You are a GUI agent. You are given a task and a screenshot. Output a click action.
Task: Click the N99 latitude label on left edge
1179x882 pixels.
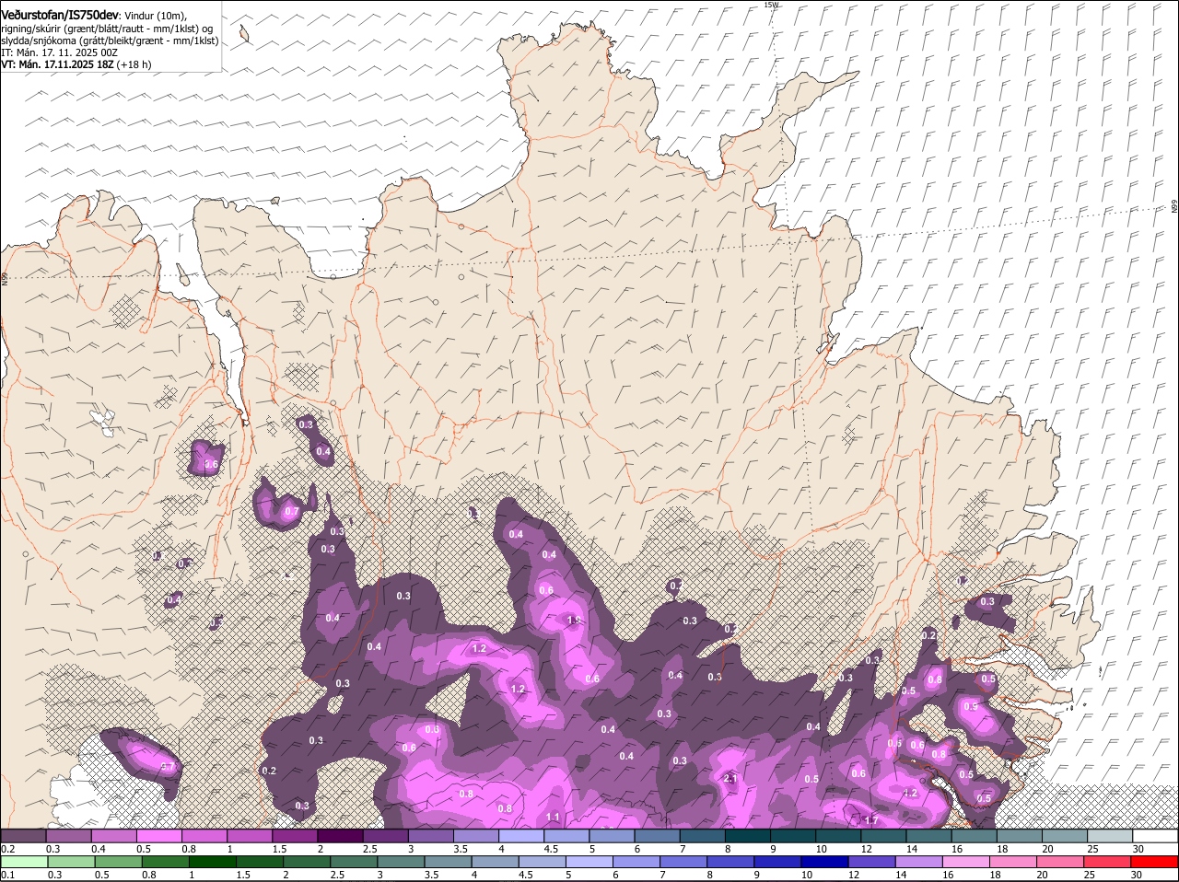(5, 278)
